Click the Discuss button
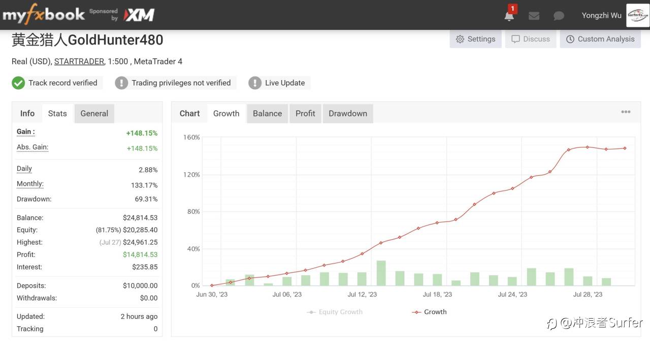The image size is (650, 341). (x=531, y=39)
